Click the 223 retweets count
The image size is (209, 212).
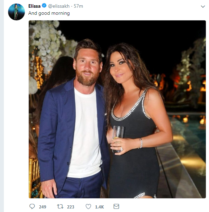coord(70,207)
